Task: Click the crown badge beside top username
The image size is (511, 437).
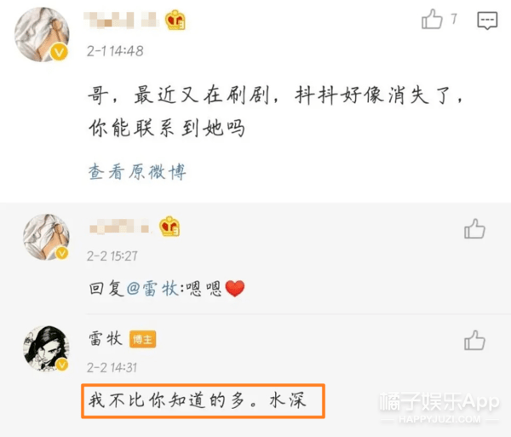Action: click(x=175, y=20)
